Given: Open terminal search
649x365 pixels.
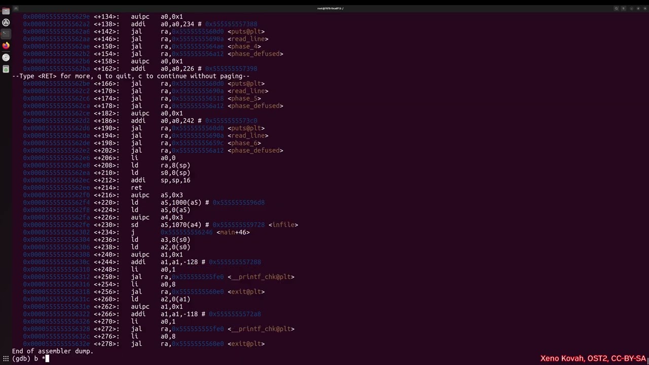Looking at the screenshot, I should coord(616,8).
